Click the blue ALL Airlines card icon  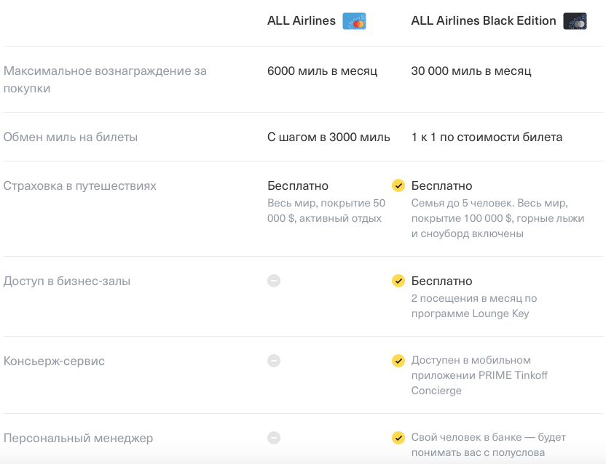[x=354, y=21]
